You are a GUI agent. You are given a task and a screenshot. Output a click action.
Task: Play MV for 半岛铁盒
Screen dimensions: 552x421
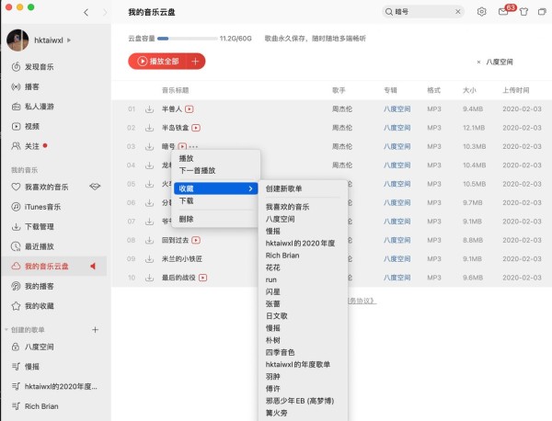pos(196,128)
